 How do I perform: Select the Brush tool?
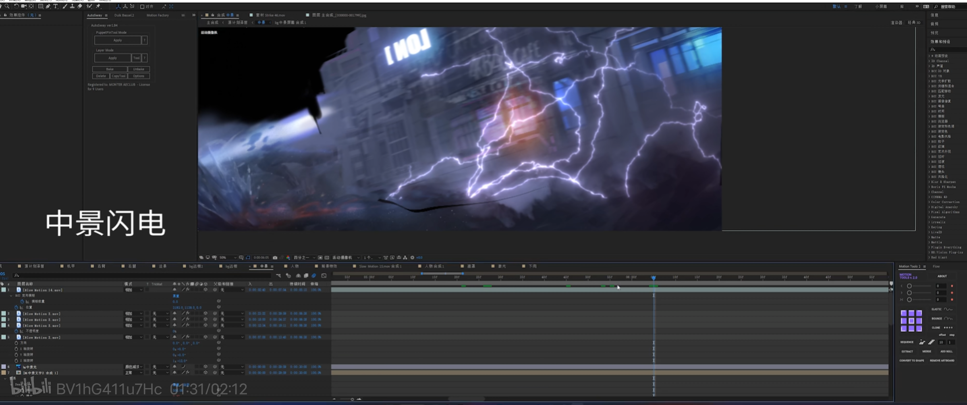[65, 6]
